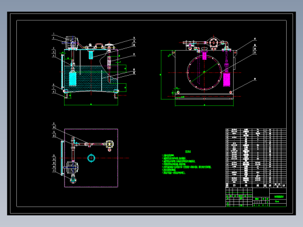Click the large circular cleanout cover in side view

pos(205,72)
